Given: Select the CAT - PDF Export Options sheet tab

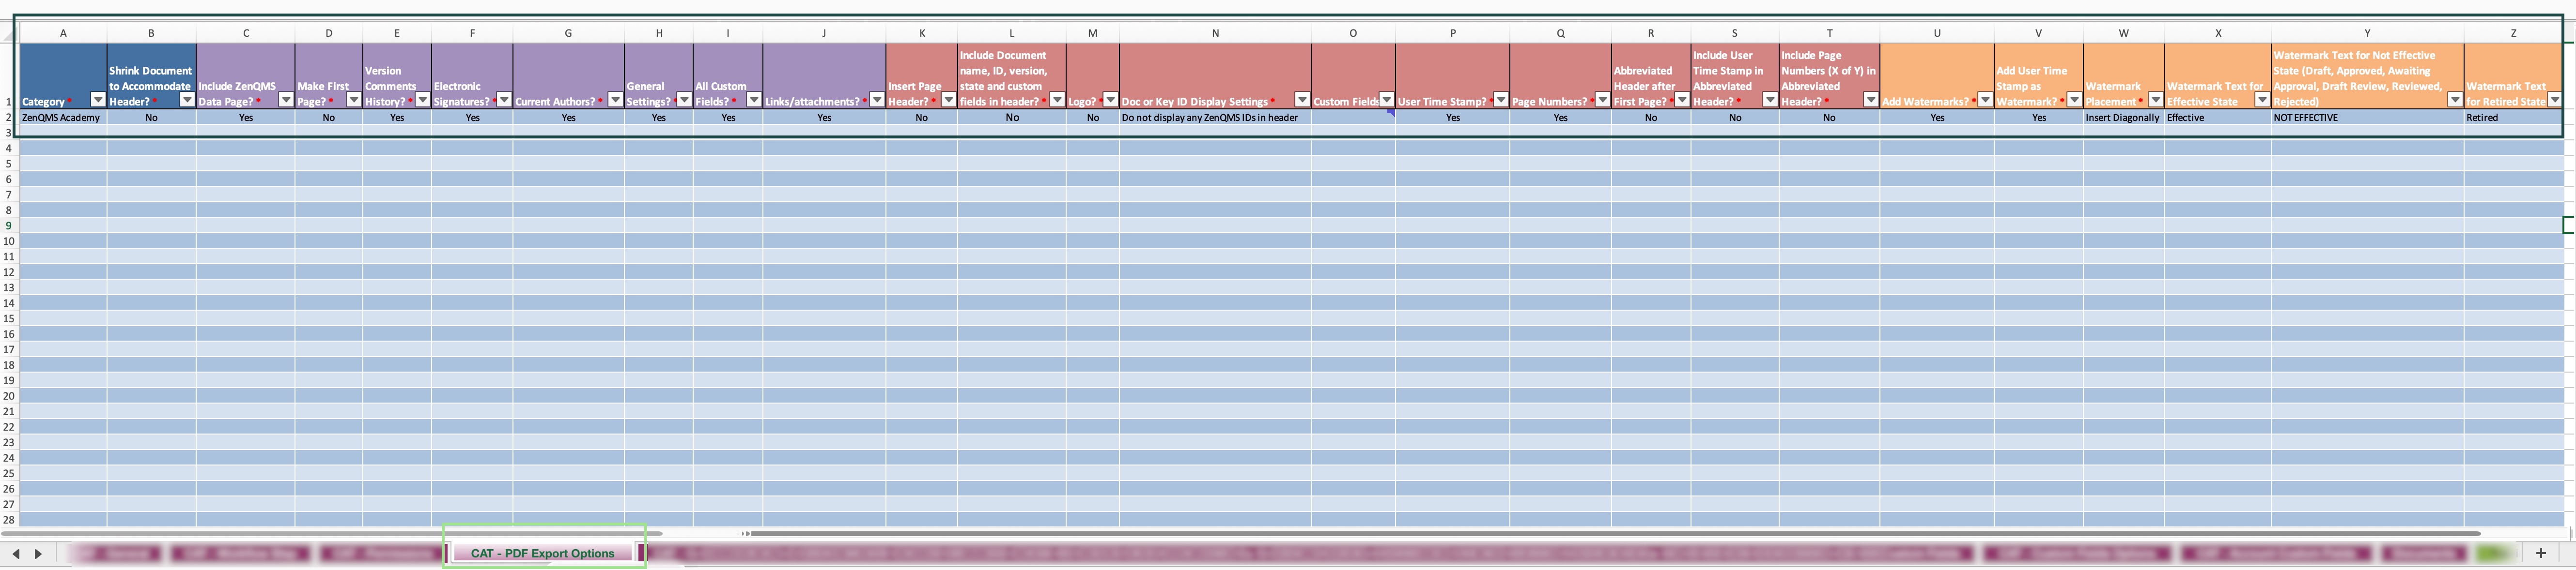Looking at the screenshot, I should pyautogui.click(x=543, y=553).
